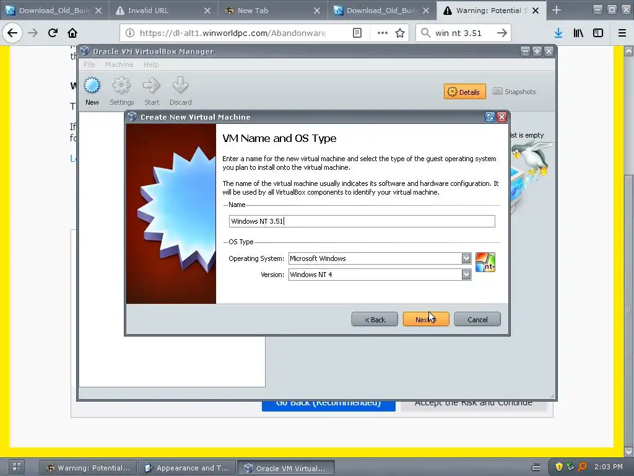Viewport: 634px width, 476px height.
Task: Toggle the sidebar icon in browser toolbar
Action: [598, 33]
